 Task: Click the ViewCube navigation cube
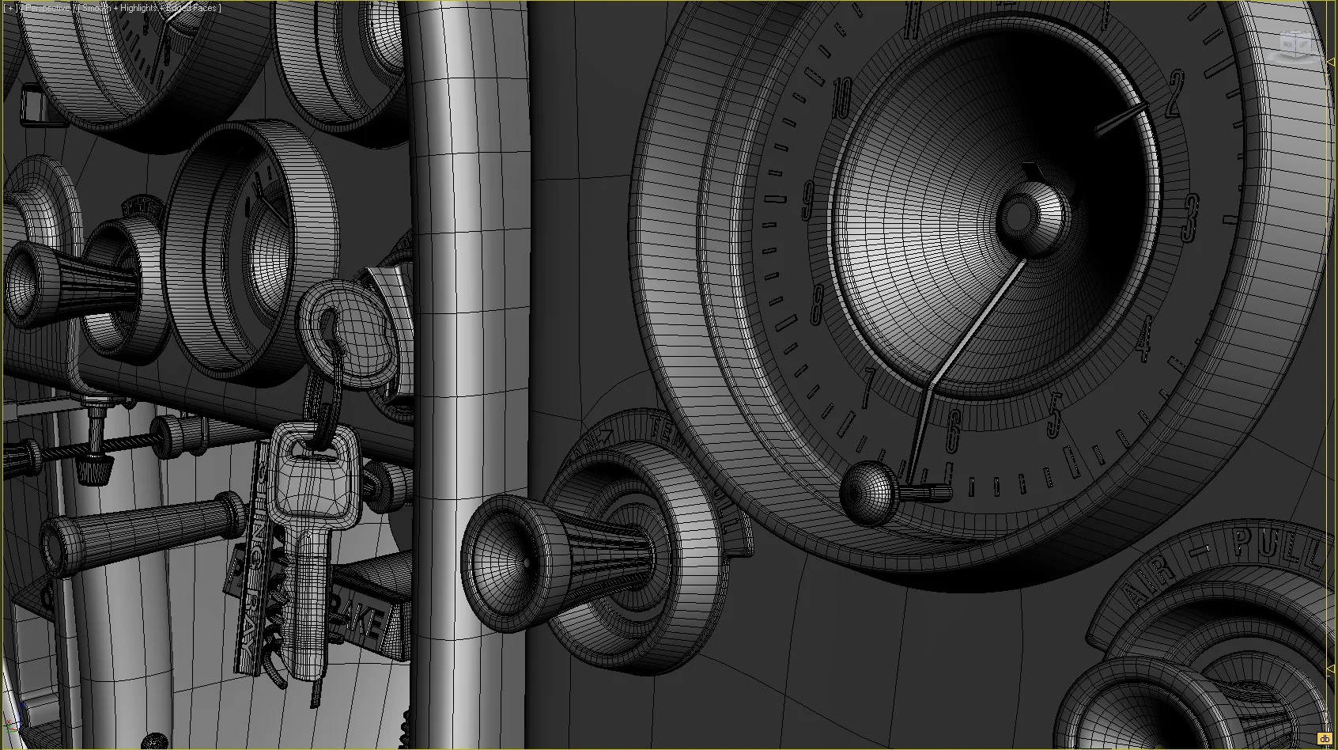click(x=1295, y=44)
